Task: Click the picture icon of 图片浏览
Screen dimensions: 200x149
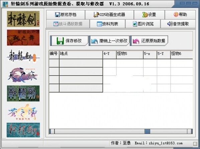Action: 135,24
